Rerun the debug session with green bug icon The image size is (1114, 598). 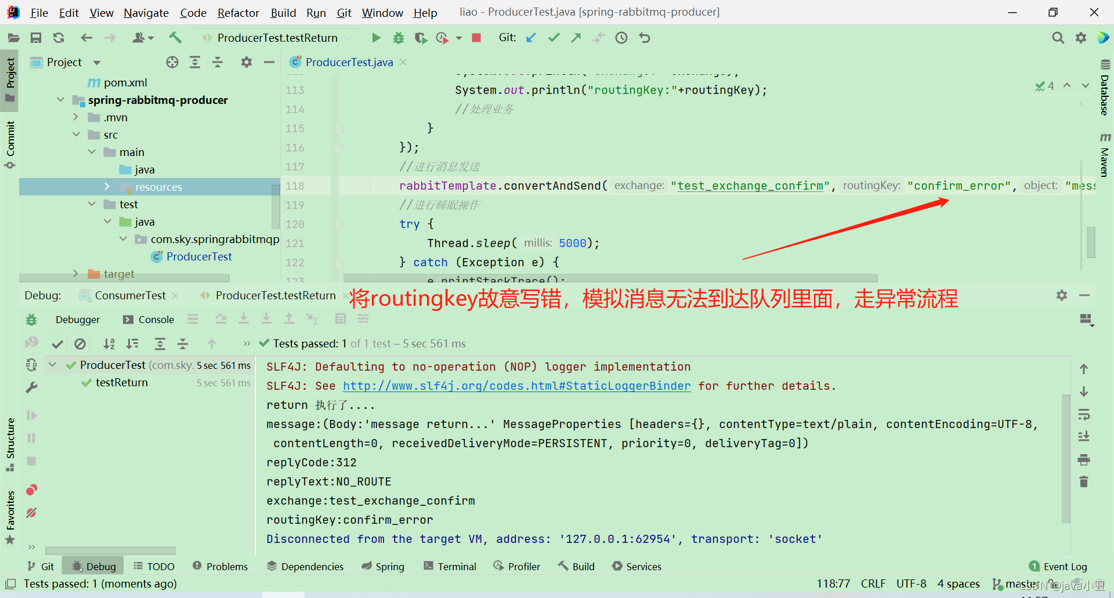31,320
